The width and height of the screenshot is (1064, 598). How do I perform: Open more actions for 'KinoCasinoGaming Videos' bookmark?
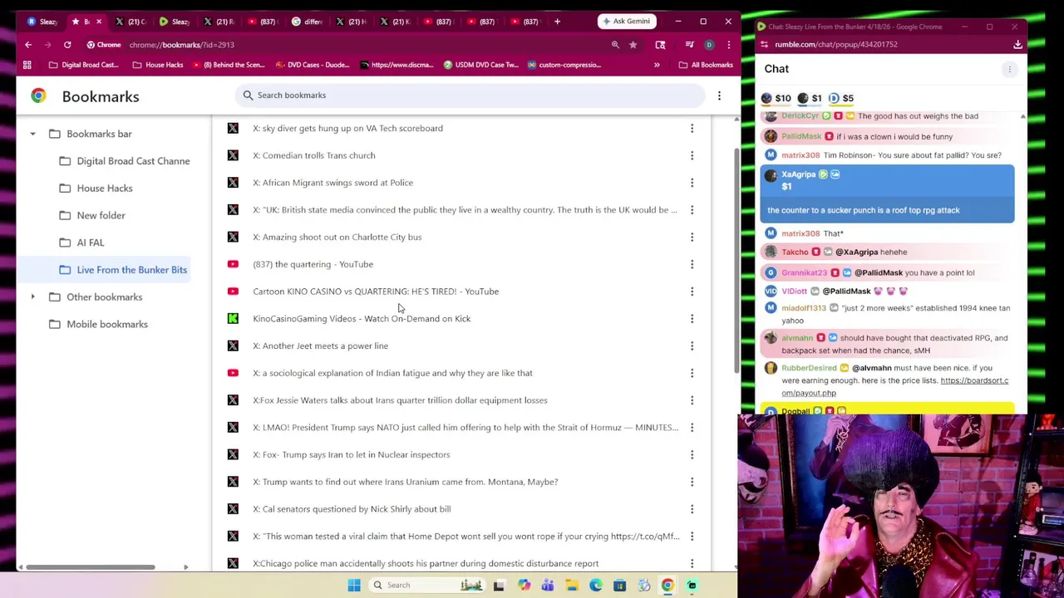(692, 318)
